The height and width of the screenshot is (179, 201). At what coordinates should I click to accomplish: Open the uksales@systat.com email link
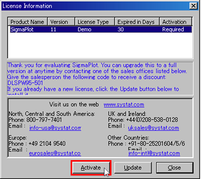click(153, 128)
